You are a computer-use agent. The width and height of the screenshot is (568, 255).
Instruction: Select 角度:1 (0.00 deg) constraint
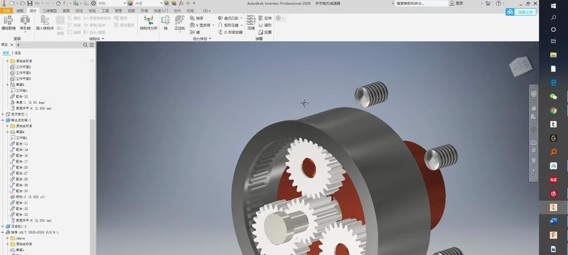pos(27,102)
